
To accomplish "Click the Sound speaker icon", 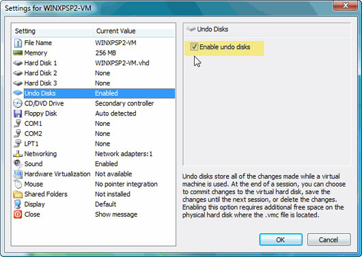I will coord(18,164).
